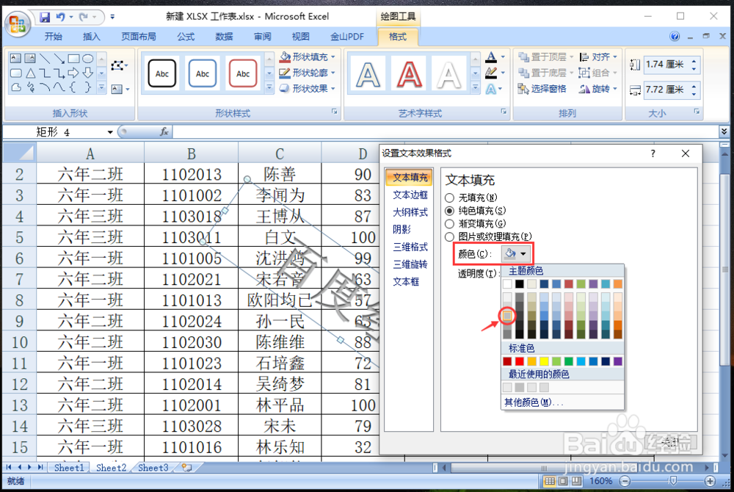Screen dimensions: 734x492
Task: Select the Gradient fill (渐变填充) radio option
Action: pos(449,224)
